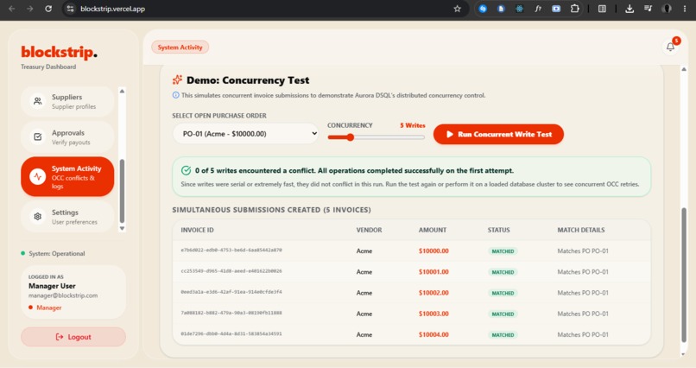
Task: Click the System Activity pulse icon
Action: click(x=38, y=176)
